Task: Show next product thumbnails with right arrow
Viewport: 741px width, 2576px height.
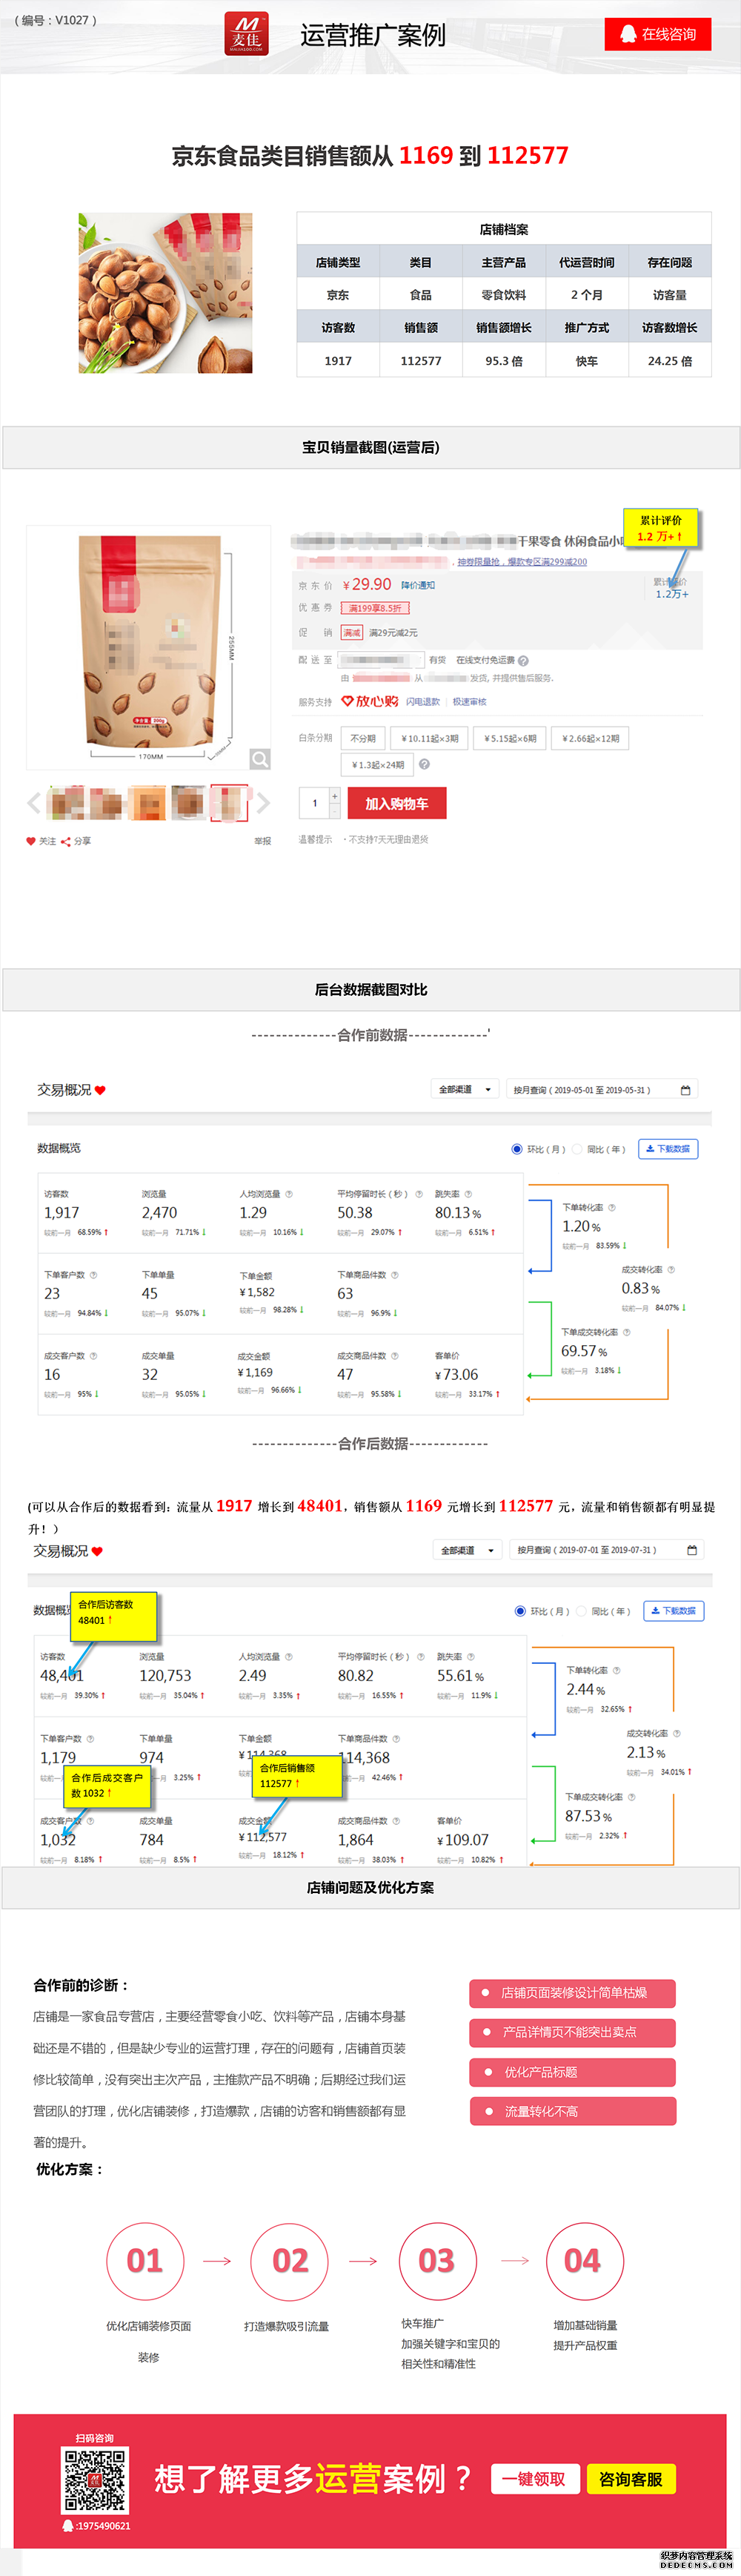Action: point(262,802)
